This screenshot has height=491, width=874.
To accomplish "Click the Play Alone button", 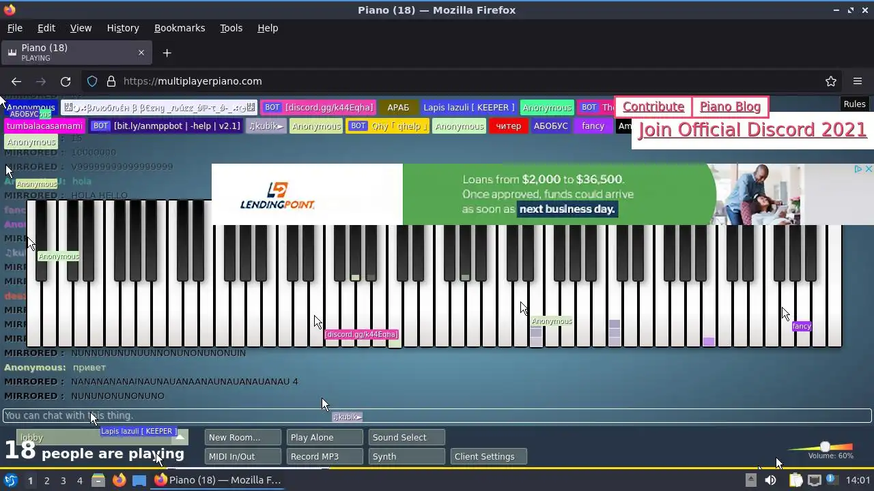I will click(x=324, y=437).
